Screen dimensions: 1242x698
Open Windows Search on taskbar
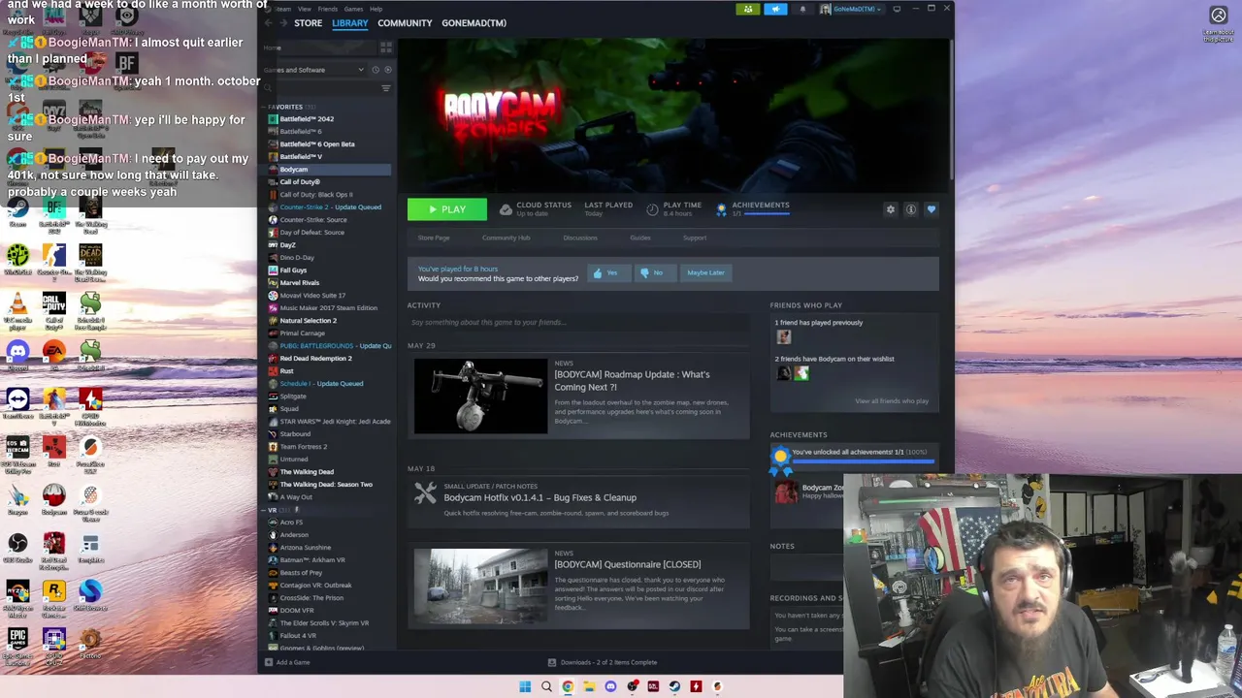coord(546,686)
